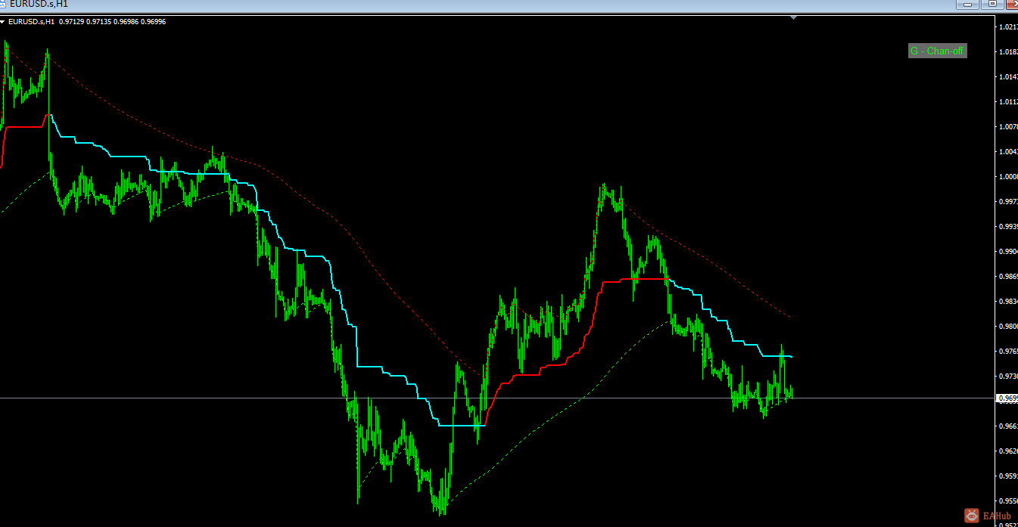Viewport: 1018px width, 527px height.
Task: Click the 0.9765 price scale label
Action: (1007, 352)
